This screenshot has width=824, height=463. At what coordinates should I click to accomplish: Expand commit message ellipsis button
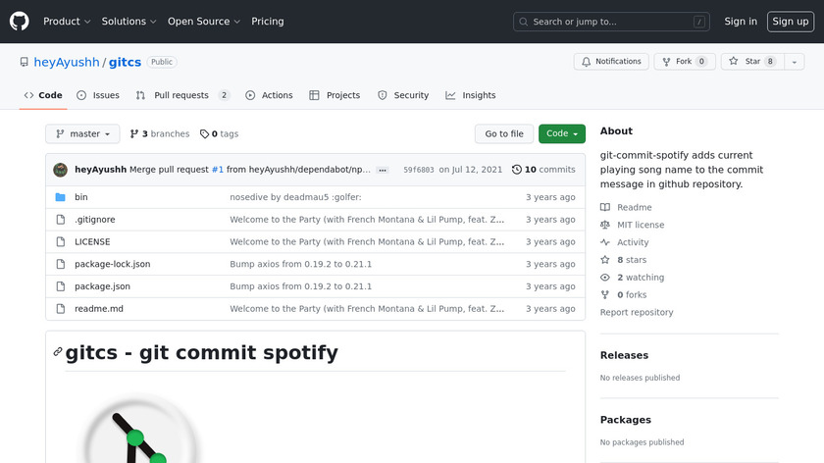click(x=382, y=170)
